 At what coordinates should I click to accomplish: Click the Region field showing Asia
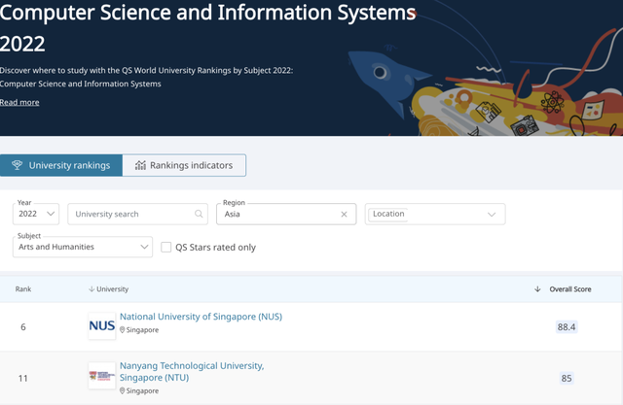click(286, 214)
